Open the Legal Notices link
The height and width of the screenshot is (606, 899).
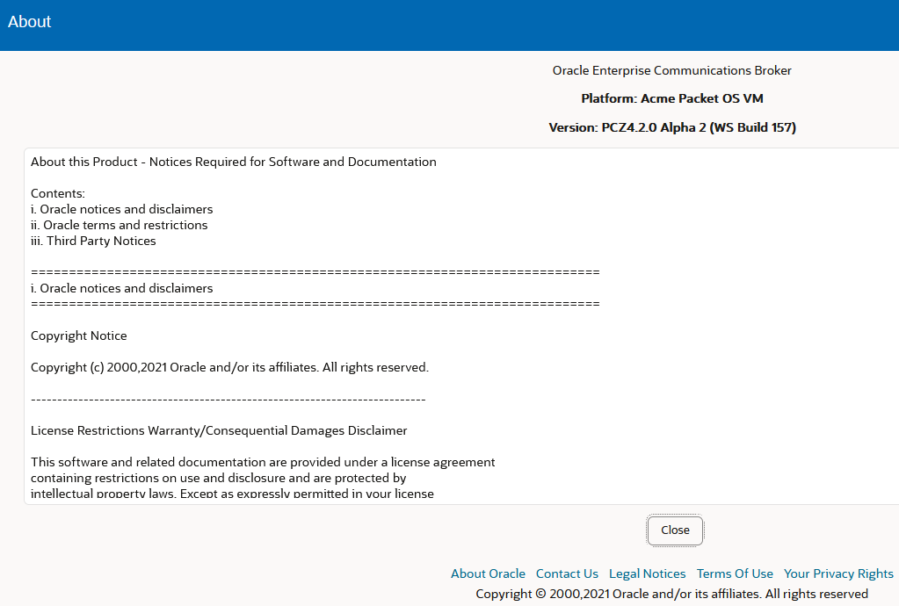click(x=648, y=574)
